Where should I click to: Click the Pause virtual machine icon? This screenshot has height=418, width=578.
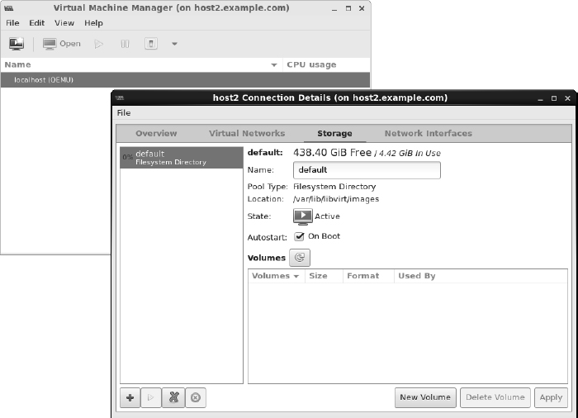click(x=125, y=44)
